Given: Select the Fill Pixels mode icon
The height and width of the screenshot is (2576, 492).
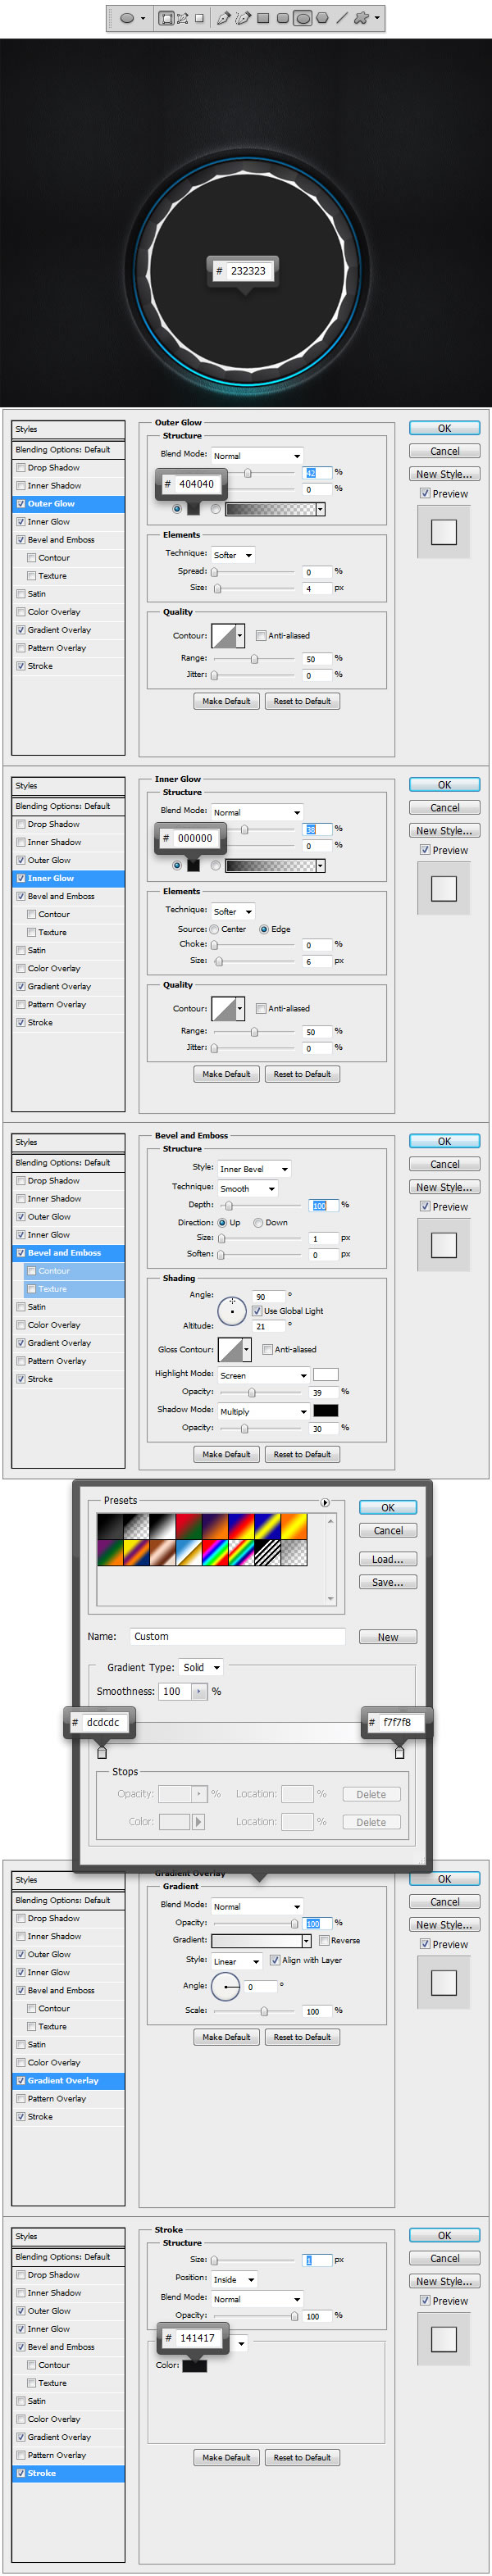Looking at the screenshot, I should coord(199,18).
